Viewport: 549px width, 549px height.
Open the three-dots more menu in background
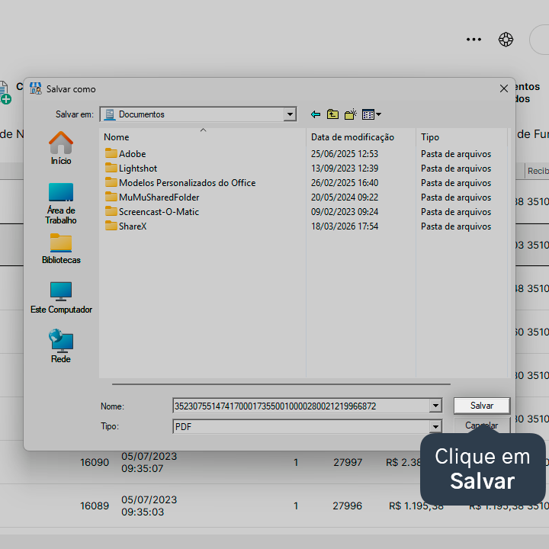(474, 39)
